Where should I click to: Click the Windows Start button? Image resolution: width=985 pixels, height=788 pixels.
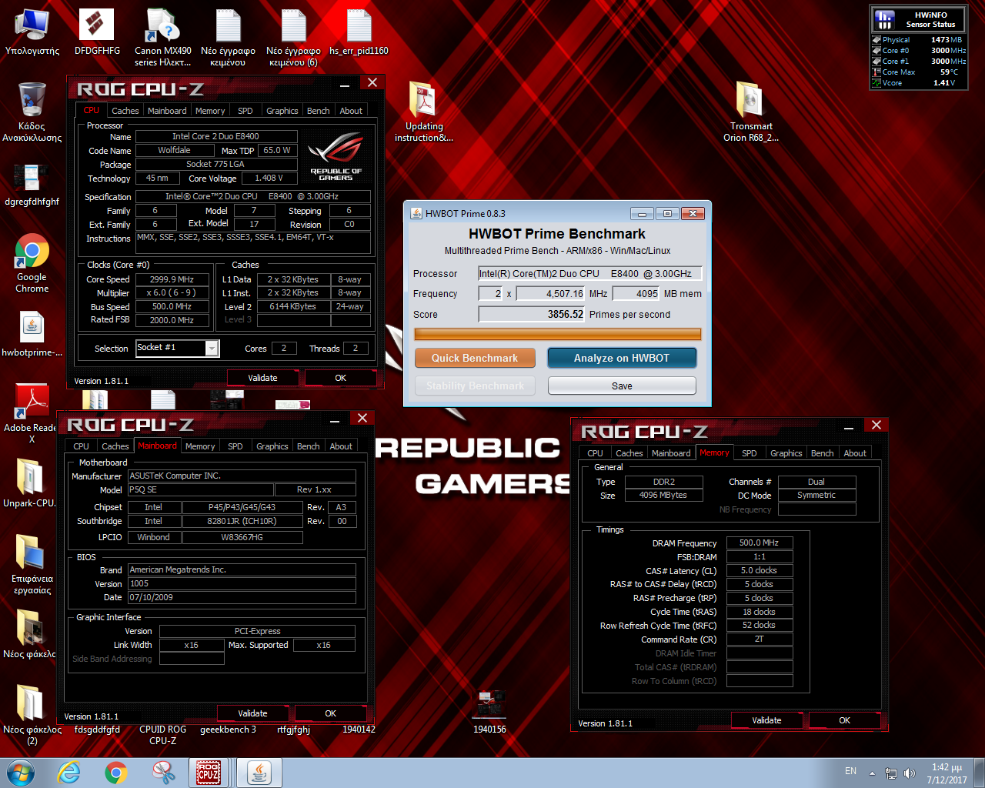[20, 773]
